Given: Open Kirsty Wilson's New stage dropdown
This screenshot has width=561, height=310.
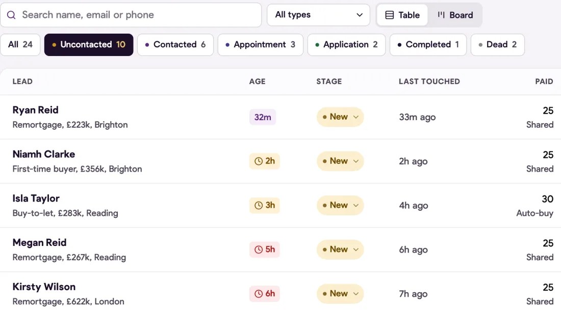Looking at the screenshot, I should point(340,294).
